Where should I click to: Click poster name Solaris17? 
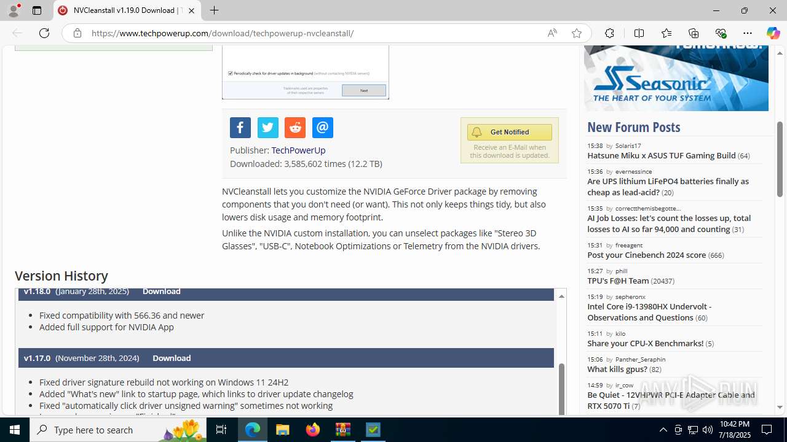pos(628,145)
